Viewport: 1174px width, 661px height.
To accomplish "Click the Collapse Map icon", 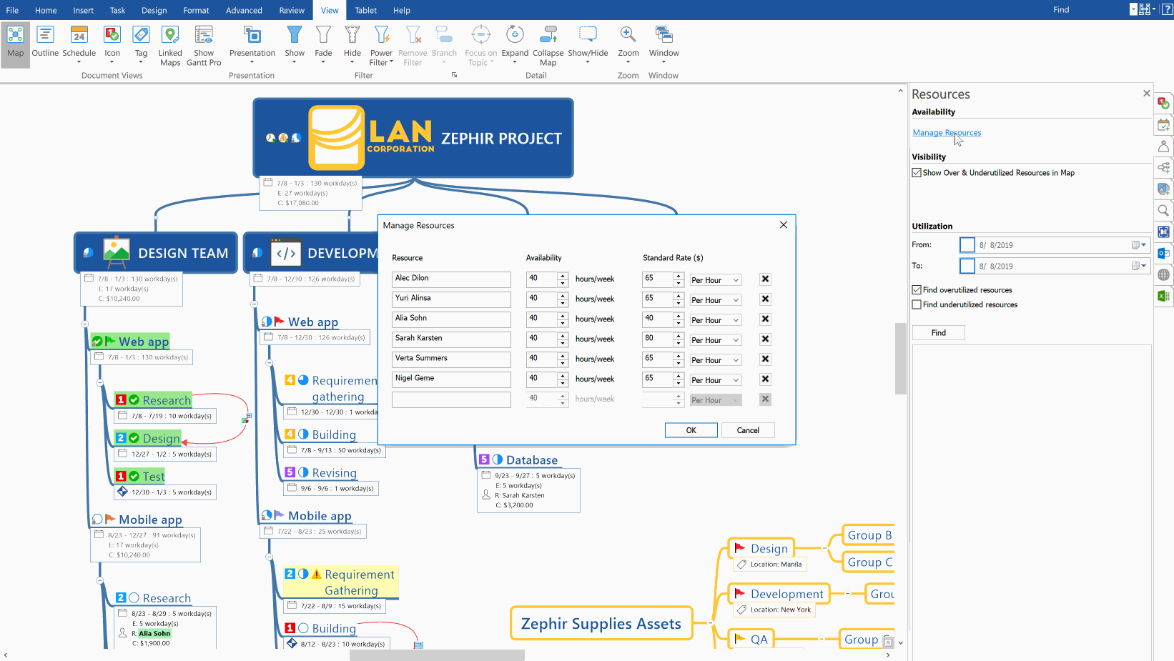I will 548,42.
